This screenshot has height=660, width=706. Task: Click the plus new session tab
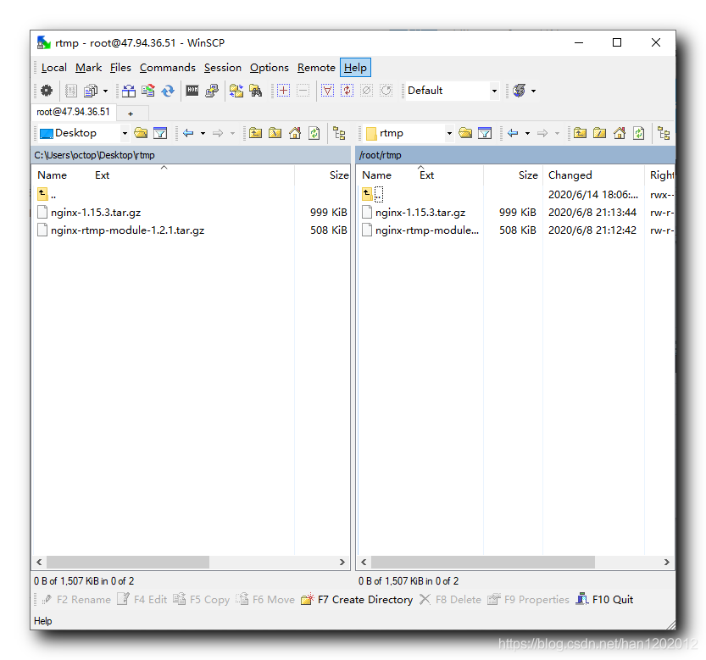pyautogui.click(x=131, y=114)
